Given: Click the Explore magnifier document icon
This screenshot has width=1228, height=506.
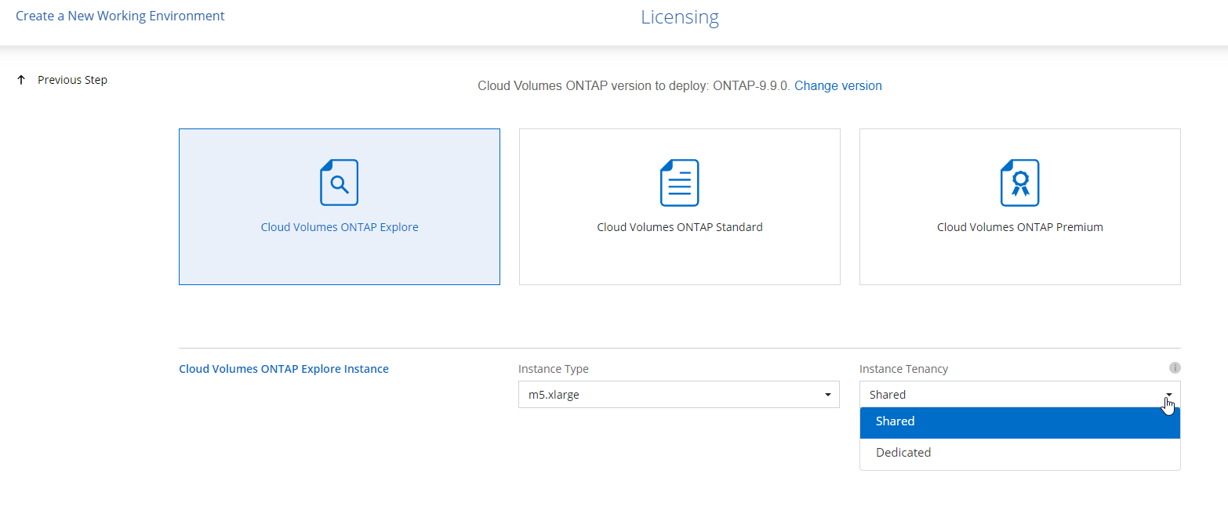Looking at the screenshot, I should 339,183.
